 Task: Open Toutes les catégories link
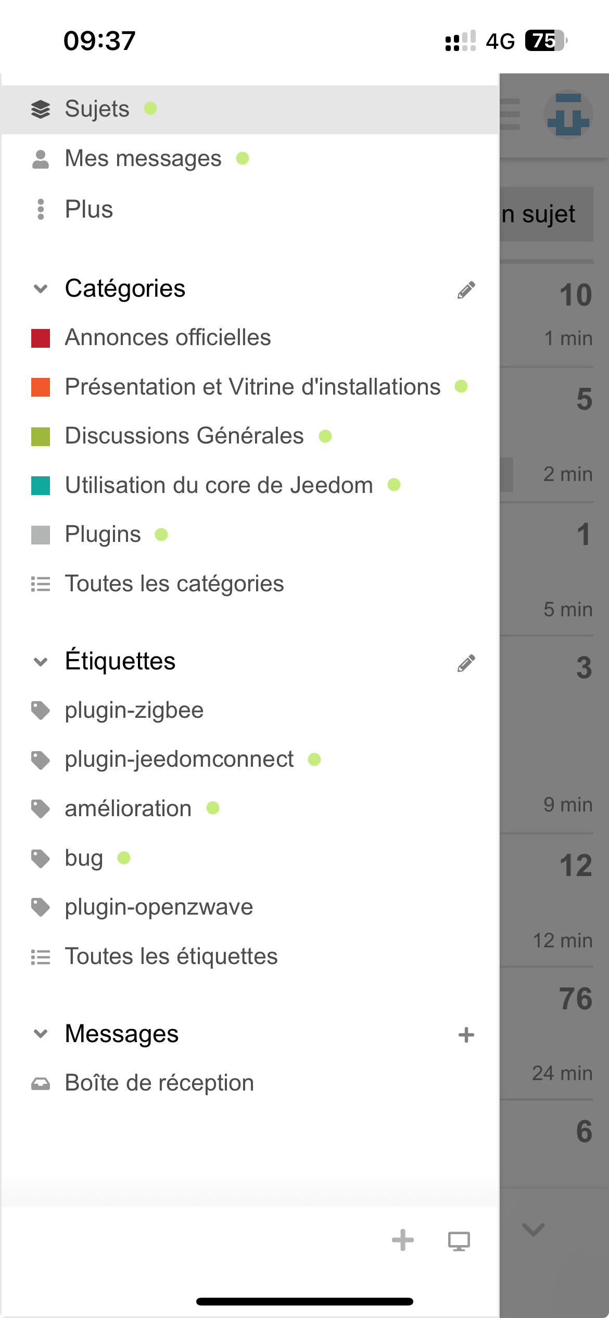point(174,584)
